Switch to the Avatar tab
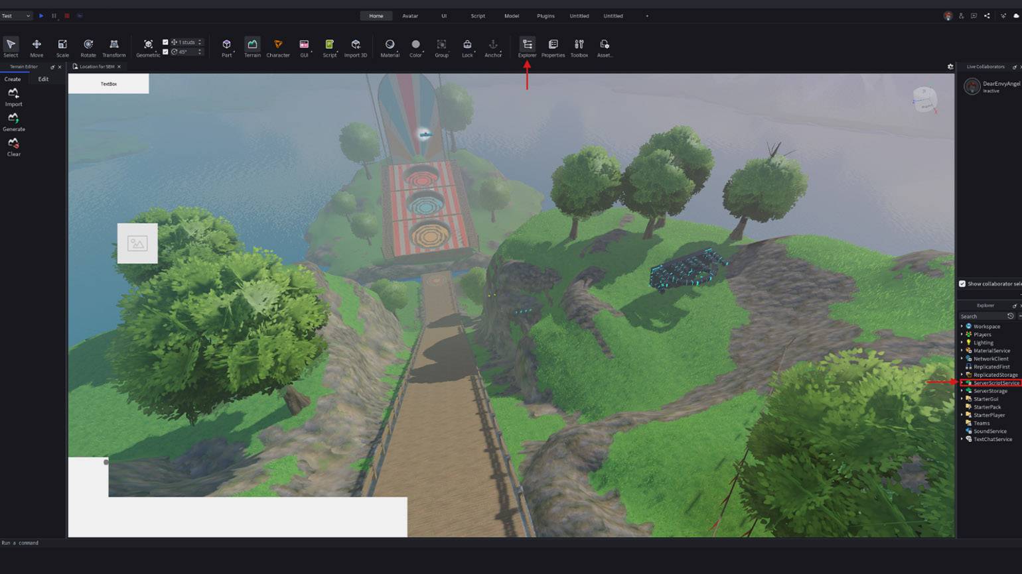This screenshot has height=574, width=1022. (x=410, y=16)
